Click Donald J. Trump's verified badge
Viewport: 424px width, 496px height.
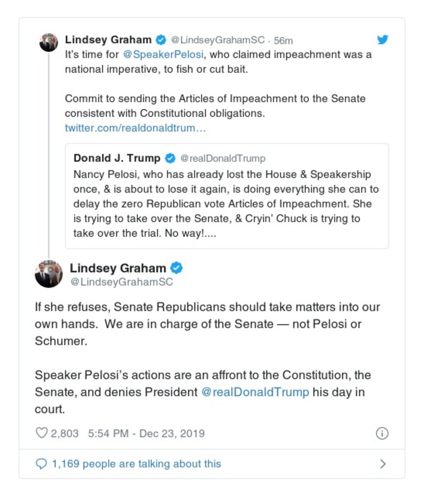[170, 158]
